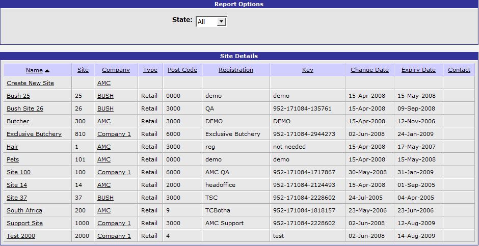This screenshot has height=246, width=479.
Task: Click Company 1 in Support Site row
Action: (x=114, y=223)
